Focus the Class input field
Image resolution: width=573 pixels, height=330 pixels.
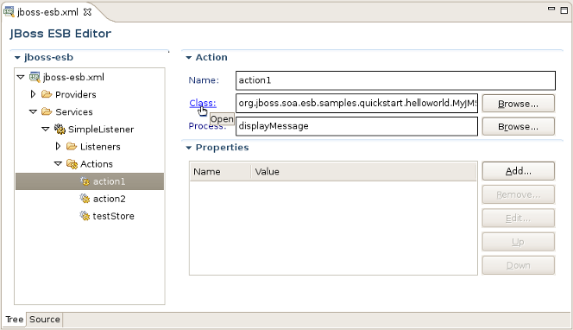(356, 103)
